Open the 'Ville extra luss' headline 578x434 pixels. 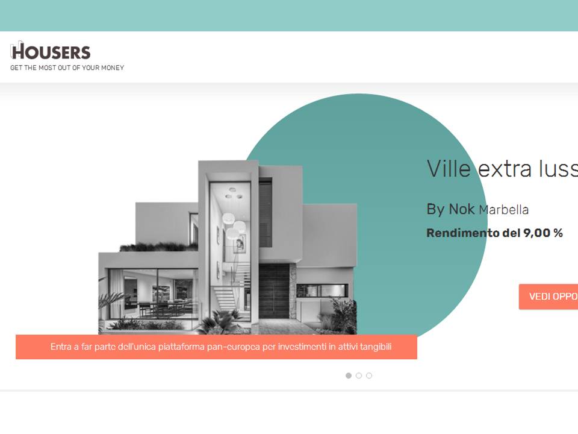tap(502, 169)
